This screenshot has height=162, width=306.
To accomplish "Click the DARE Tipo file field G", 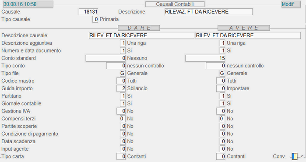I will (x=123, y=74).
